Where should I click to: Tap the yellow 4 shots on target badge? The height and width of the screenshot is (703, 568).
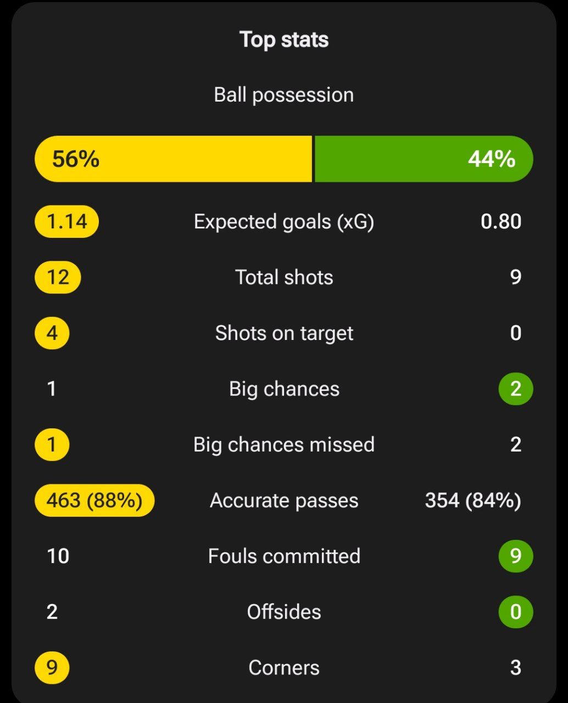[x=52, y=333]
